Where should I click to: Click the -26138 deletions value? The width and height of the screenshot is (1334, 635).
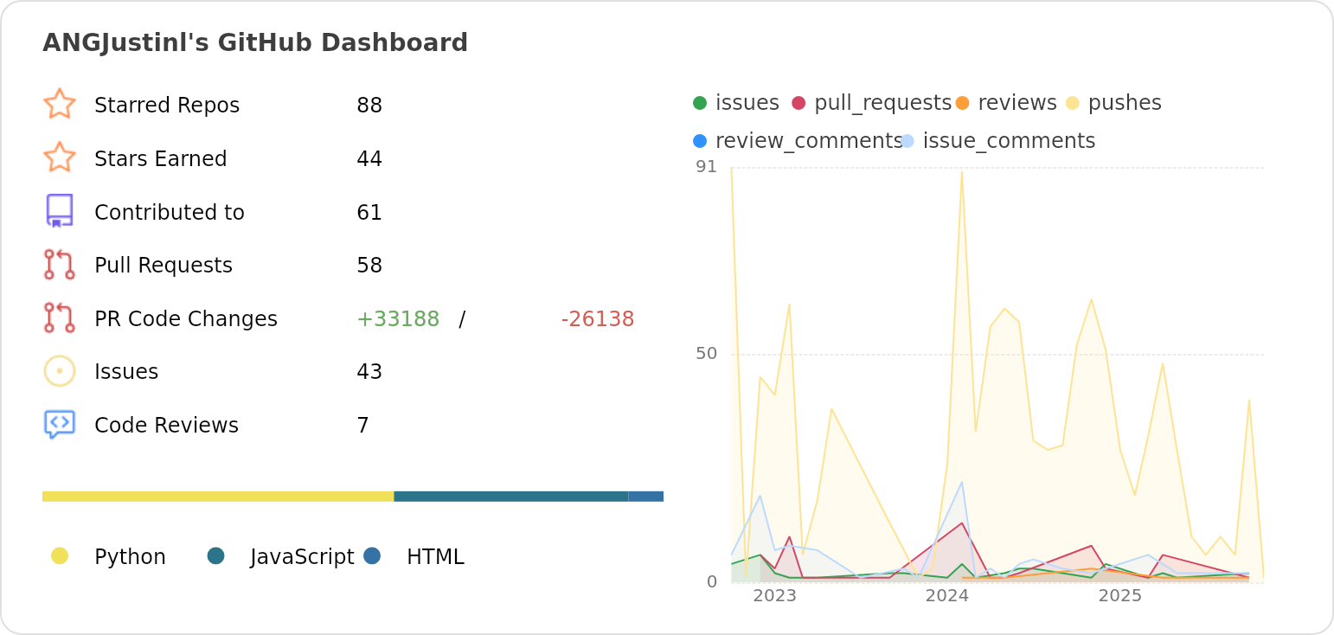(598, 318)
